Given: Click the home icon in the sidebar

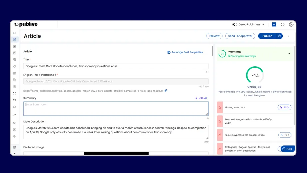Looking at the screenshot, I should coord(14,33).
